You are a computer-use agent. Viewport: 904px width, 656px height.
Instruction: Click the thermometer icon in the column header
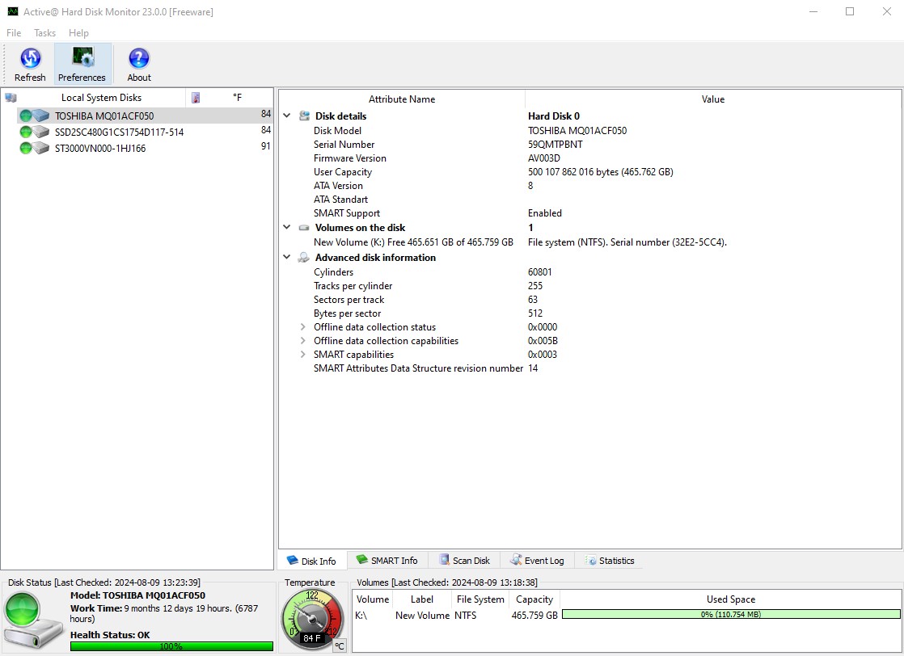[195, 97]
